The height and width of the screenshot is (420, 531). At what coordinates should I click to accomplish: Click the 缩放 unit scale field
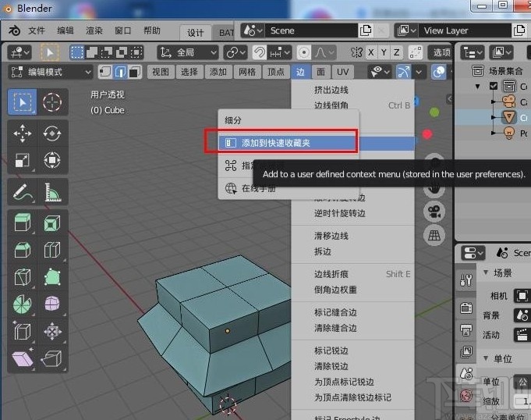(x=522, y=401)
